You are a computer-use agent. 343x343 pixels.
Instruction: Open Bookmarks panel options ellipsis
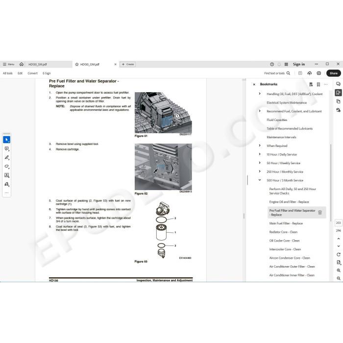[x=326, y=84]
